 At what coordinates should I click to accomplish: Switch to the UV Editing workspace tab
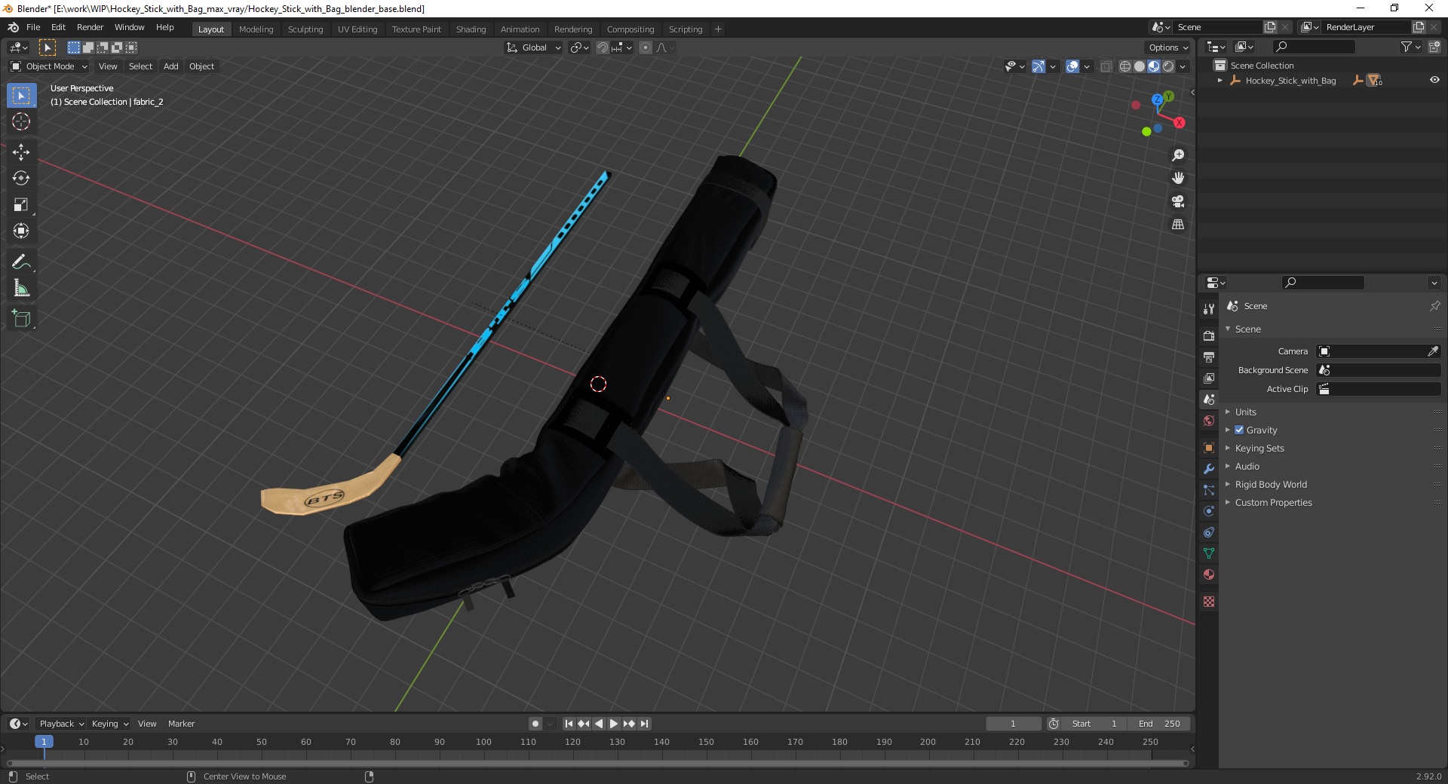click(357, 29)
